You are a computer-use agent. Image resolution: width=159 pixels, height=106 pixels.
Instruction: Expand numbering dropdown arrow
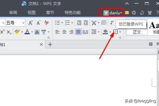click(x=72, y=23)
